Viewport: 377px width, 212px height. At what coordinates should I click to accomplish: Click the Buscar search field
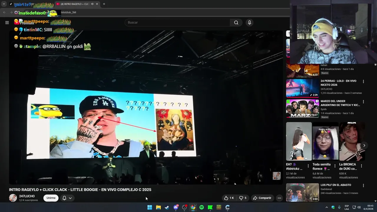click(x=177, y=23)
